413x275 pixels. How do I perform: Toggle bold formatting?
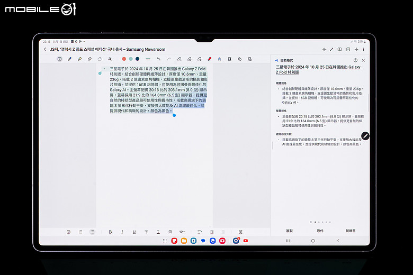tap(110, 232)
